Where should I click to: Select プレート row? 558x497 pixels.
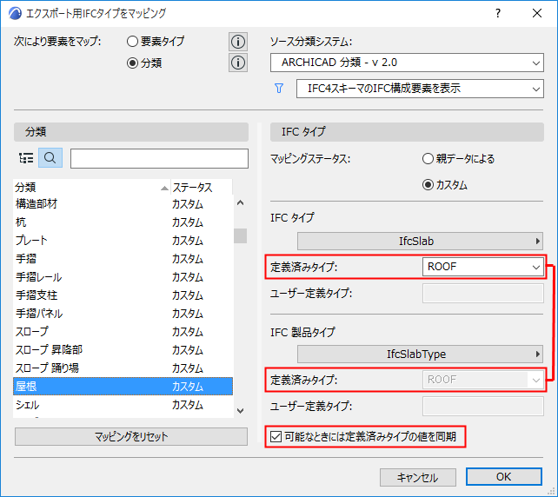tap(123, 241)
